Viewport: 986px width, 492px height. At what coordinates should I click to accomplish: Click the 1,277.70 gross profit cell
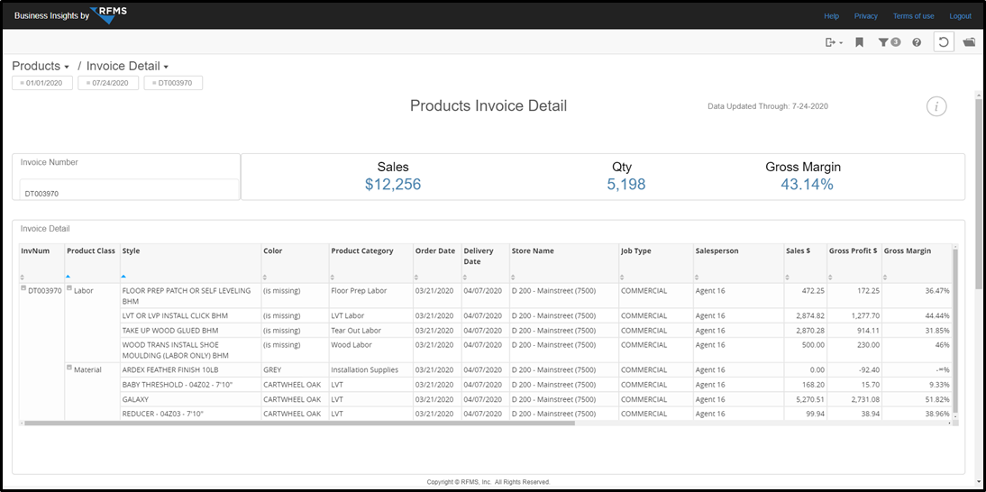pos(854,315)
